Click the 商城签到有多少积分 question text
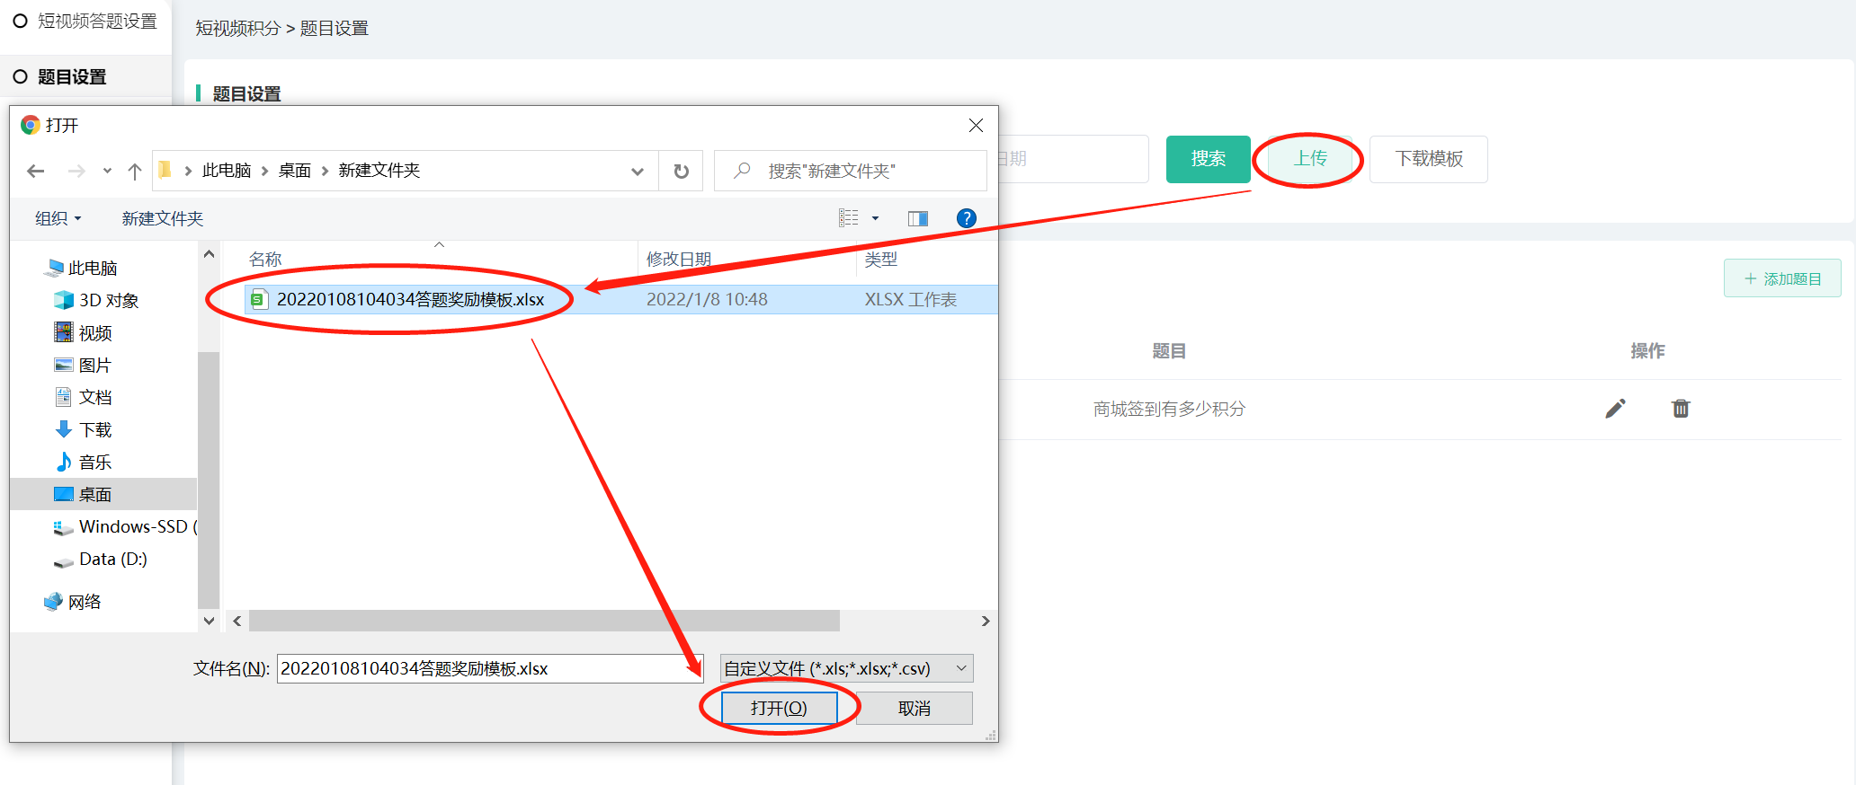This screenshot has height=785, width=1856. [1169, 409]
